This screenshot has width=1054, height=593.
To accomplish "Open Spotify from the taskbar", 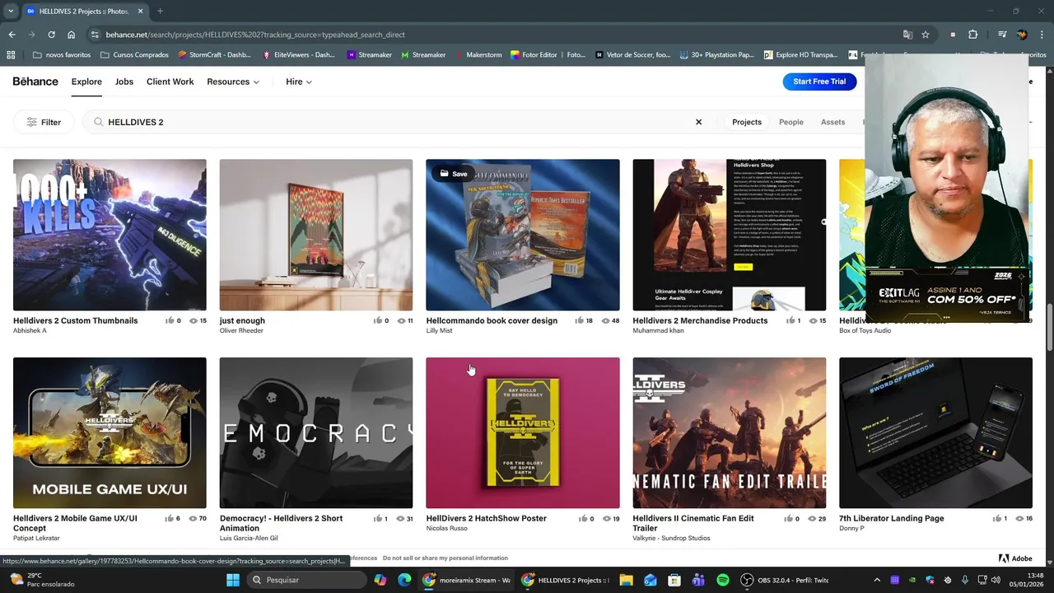I will coord(723,580).
